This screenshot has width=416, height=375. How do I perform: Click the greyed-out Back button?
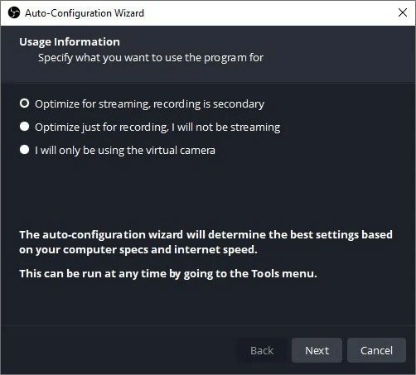click(x=262, y=350)
